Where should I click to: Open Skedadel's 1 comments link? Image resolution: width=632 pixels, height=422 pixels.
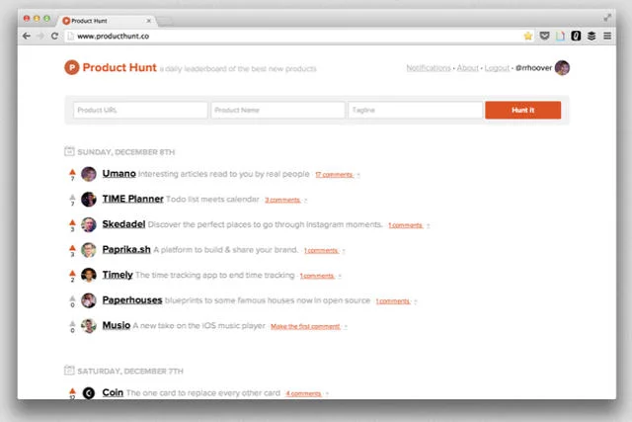[405, 225]
